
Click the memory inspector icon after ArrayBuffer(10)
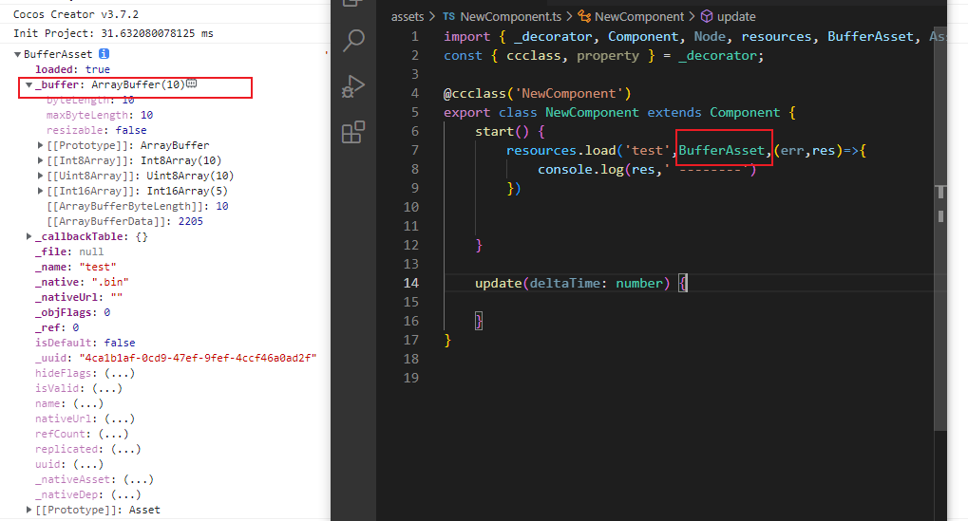191,84
